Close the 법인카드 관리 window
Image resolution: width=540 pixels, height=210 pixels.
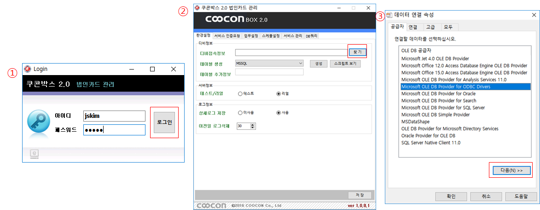tap(368, 7)
